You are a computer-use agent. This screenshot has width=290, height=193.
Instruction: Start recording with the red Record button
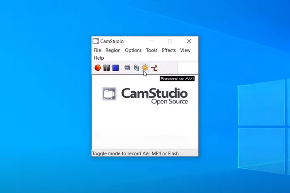[x=97, y=68]
